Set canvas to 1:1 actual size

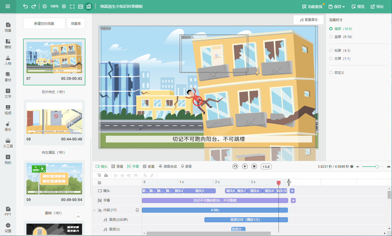coord(80,6)
